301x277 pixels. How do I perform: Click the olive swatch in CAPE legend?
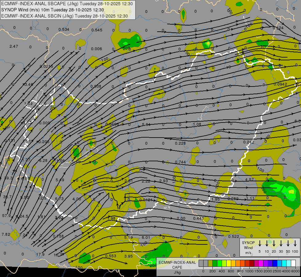[x=210, y=263]
